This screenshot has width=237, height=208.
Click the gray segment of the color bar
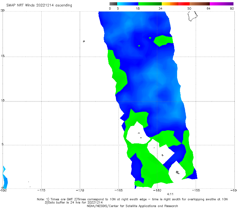pyautogui.click(x=113, y=4)
